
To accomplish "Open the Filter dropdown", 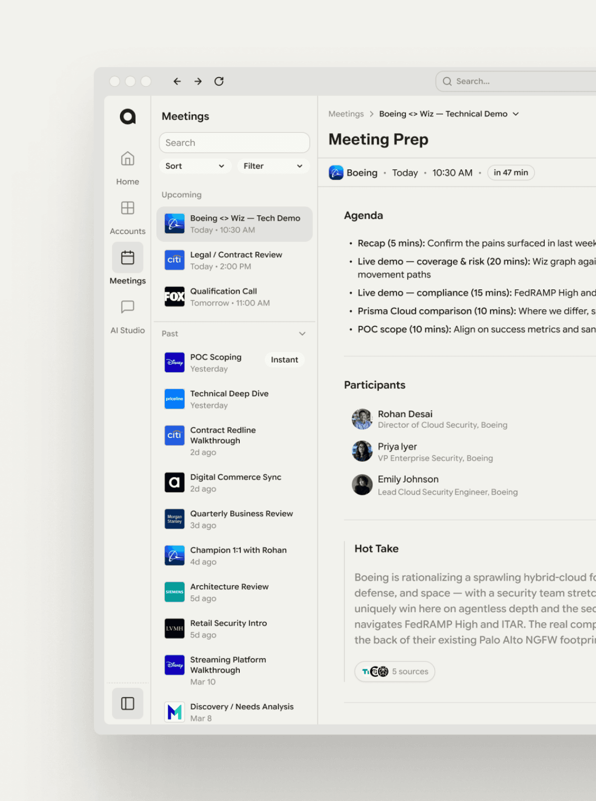I will point(273,166).
